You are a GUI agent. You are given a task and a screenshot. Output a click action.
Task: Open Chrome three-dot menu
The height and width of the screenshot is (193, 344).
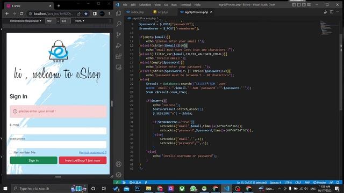109,13
